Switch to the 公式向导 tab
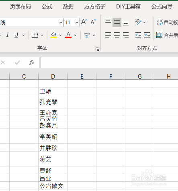 coord(162,6)
